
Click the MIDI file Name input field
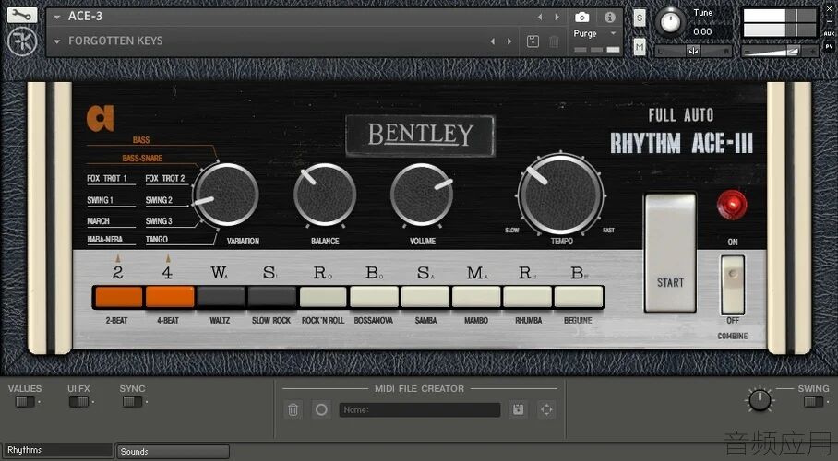420,409
